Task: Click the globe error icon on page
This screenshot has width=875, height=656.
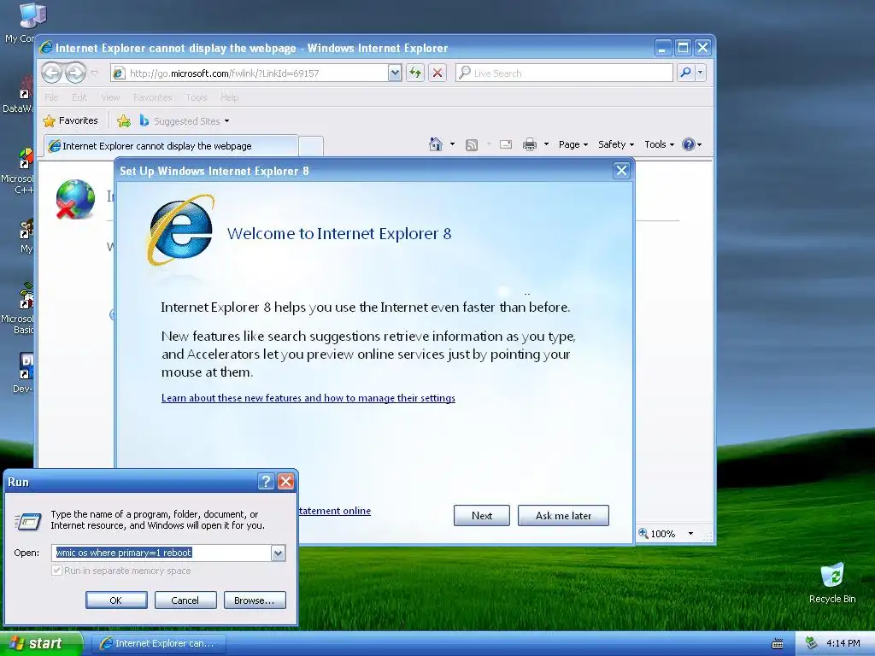Action: [x=75, y=199]
